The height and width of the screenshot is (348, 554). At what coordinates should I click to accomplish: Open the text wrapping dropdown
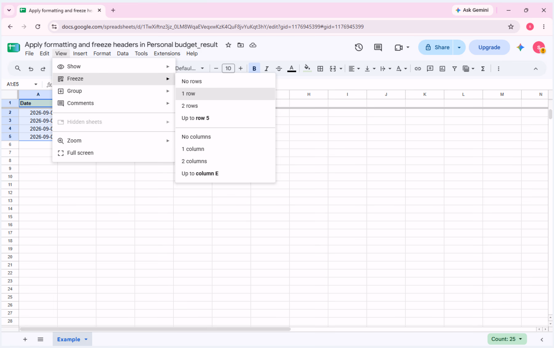(385, 69)
